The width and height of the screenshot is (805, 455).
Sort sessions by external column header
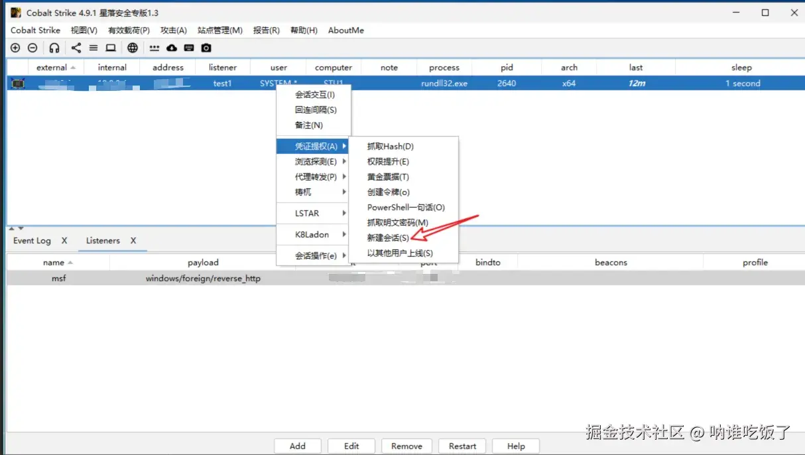click(x=56, y=68)
